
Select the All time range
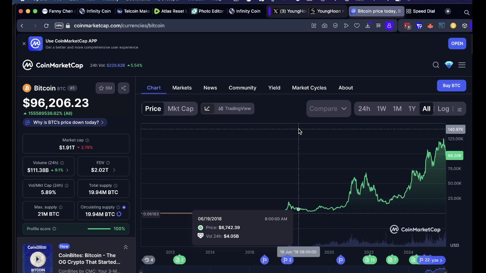(x=426, y=109)
